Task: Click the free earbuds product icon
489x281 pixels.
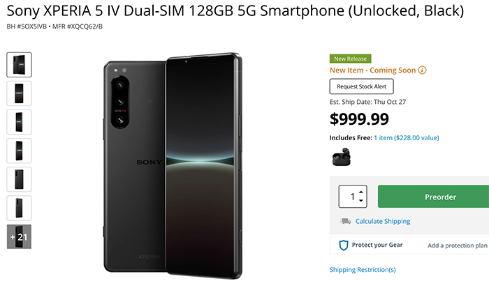Action: pyautogui.click(x=342, y=157)
